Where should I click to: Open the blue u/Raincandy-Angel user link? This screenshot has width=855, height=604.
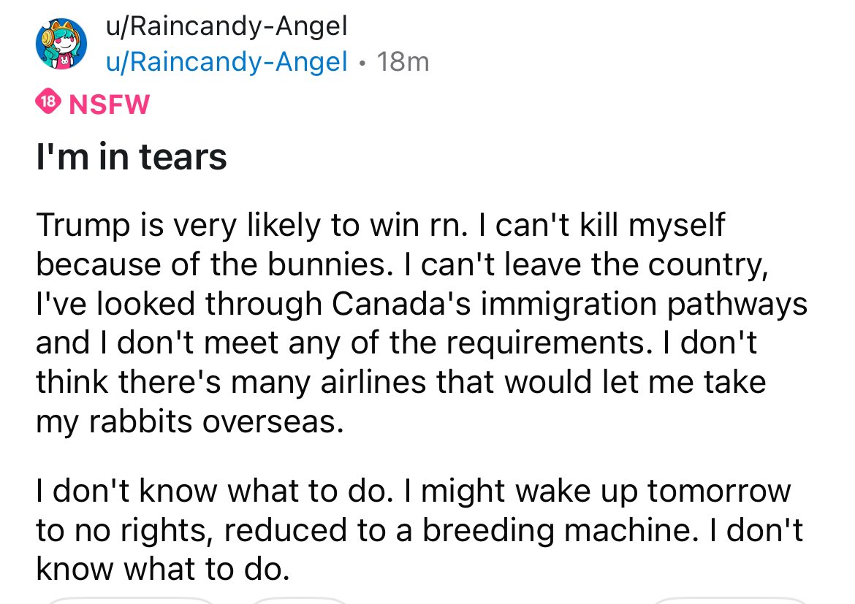point(227,63)
